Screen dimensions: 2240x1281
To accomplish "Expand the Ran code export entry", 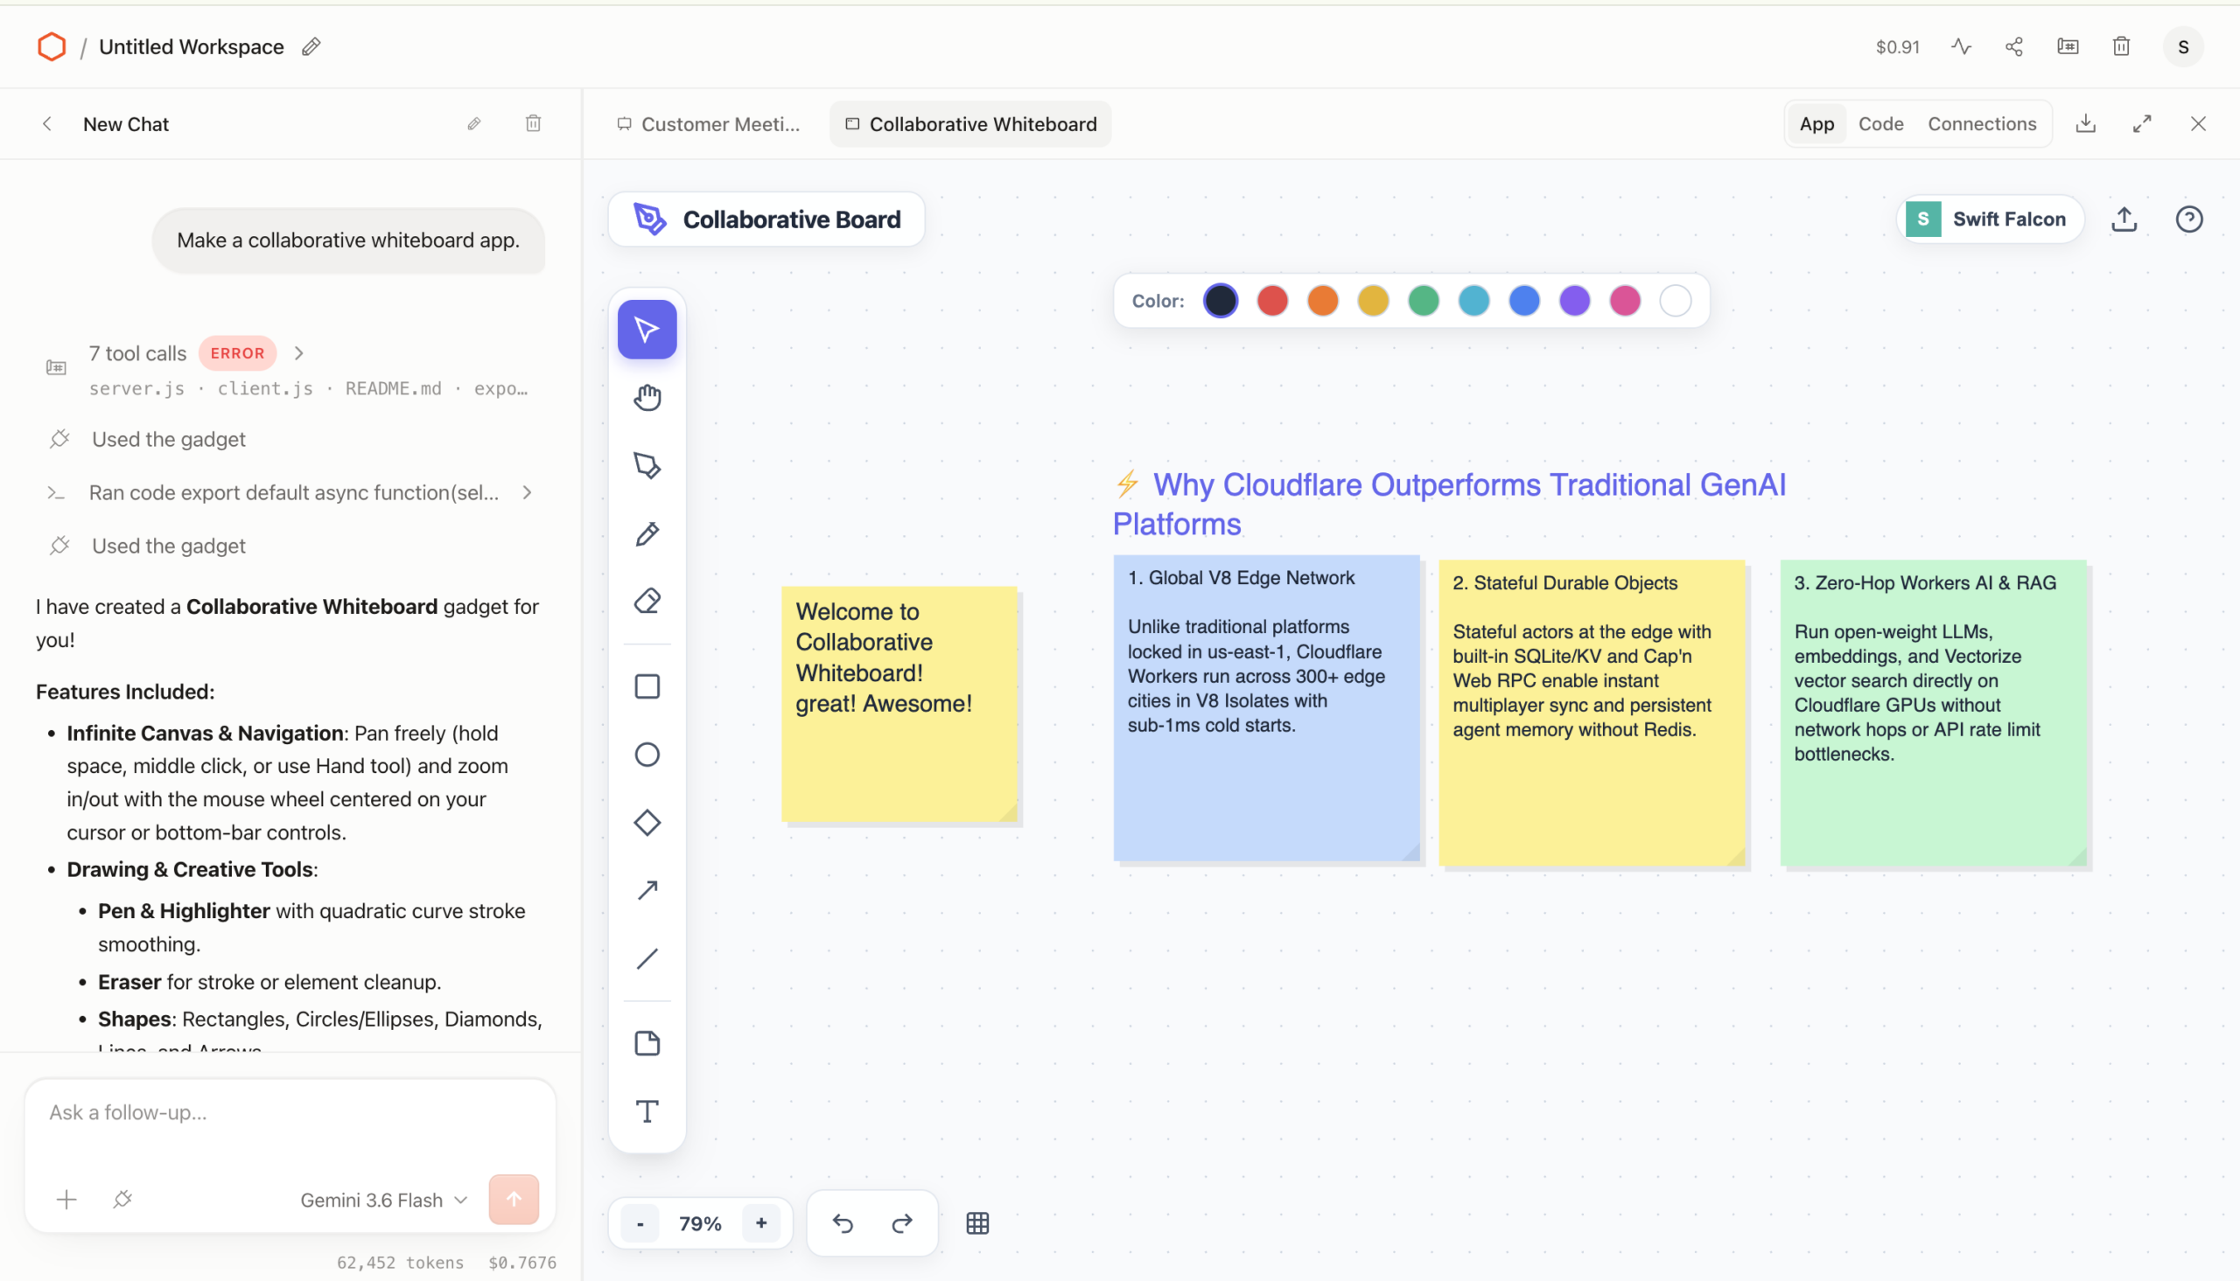I will pyautogui.click(x=527, y=492).
